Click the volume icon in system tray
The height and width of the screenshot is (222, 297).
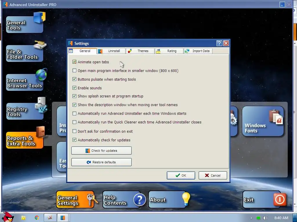(x=265, y=218)
